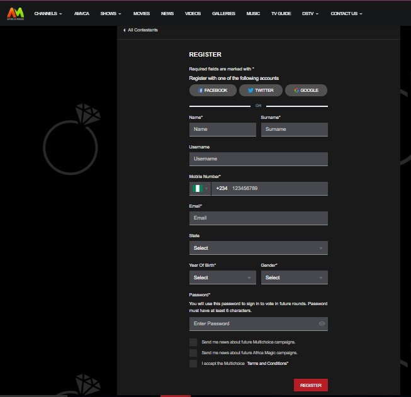Screen dimensions: 411x397
Task: Check Multichoice campaigns news box
Action: (193, 342)
